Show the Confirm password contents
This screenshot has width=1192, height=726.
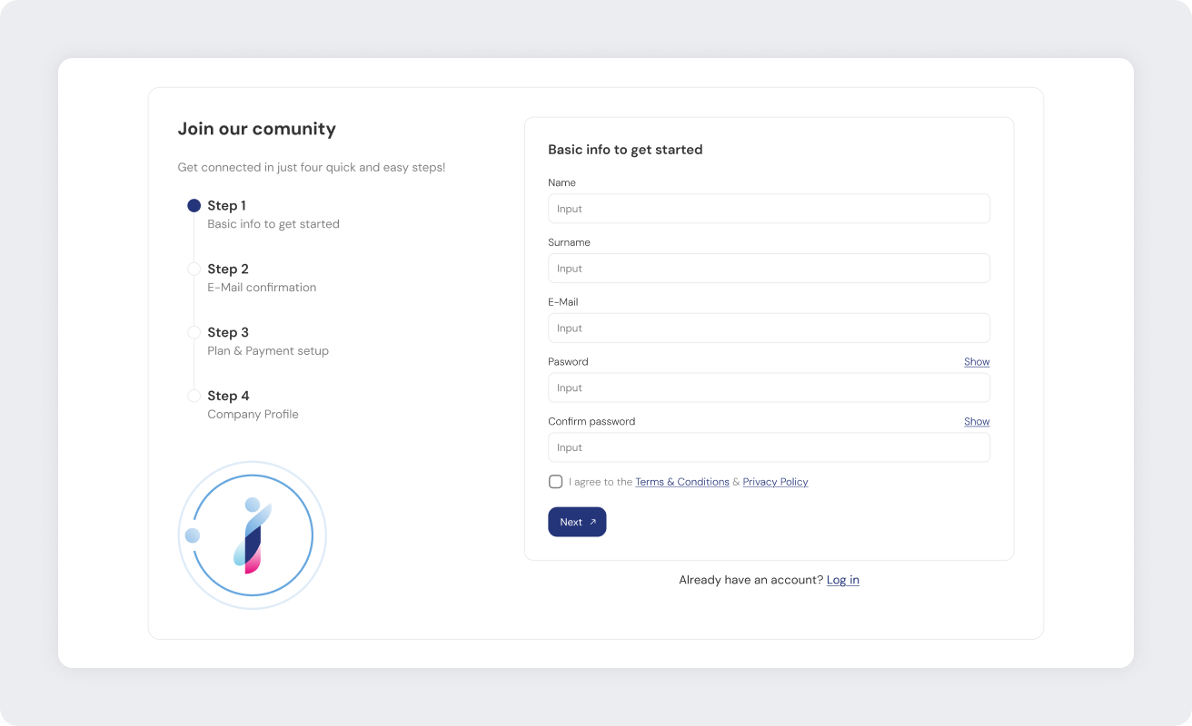(x=977, y=422)
